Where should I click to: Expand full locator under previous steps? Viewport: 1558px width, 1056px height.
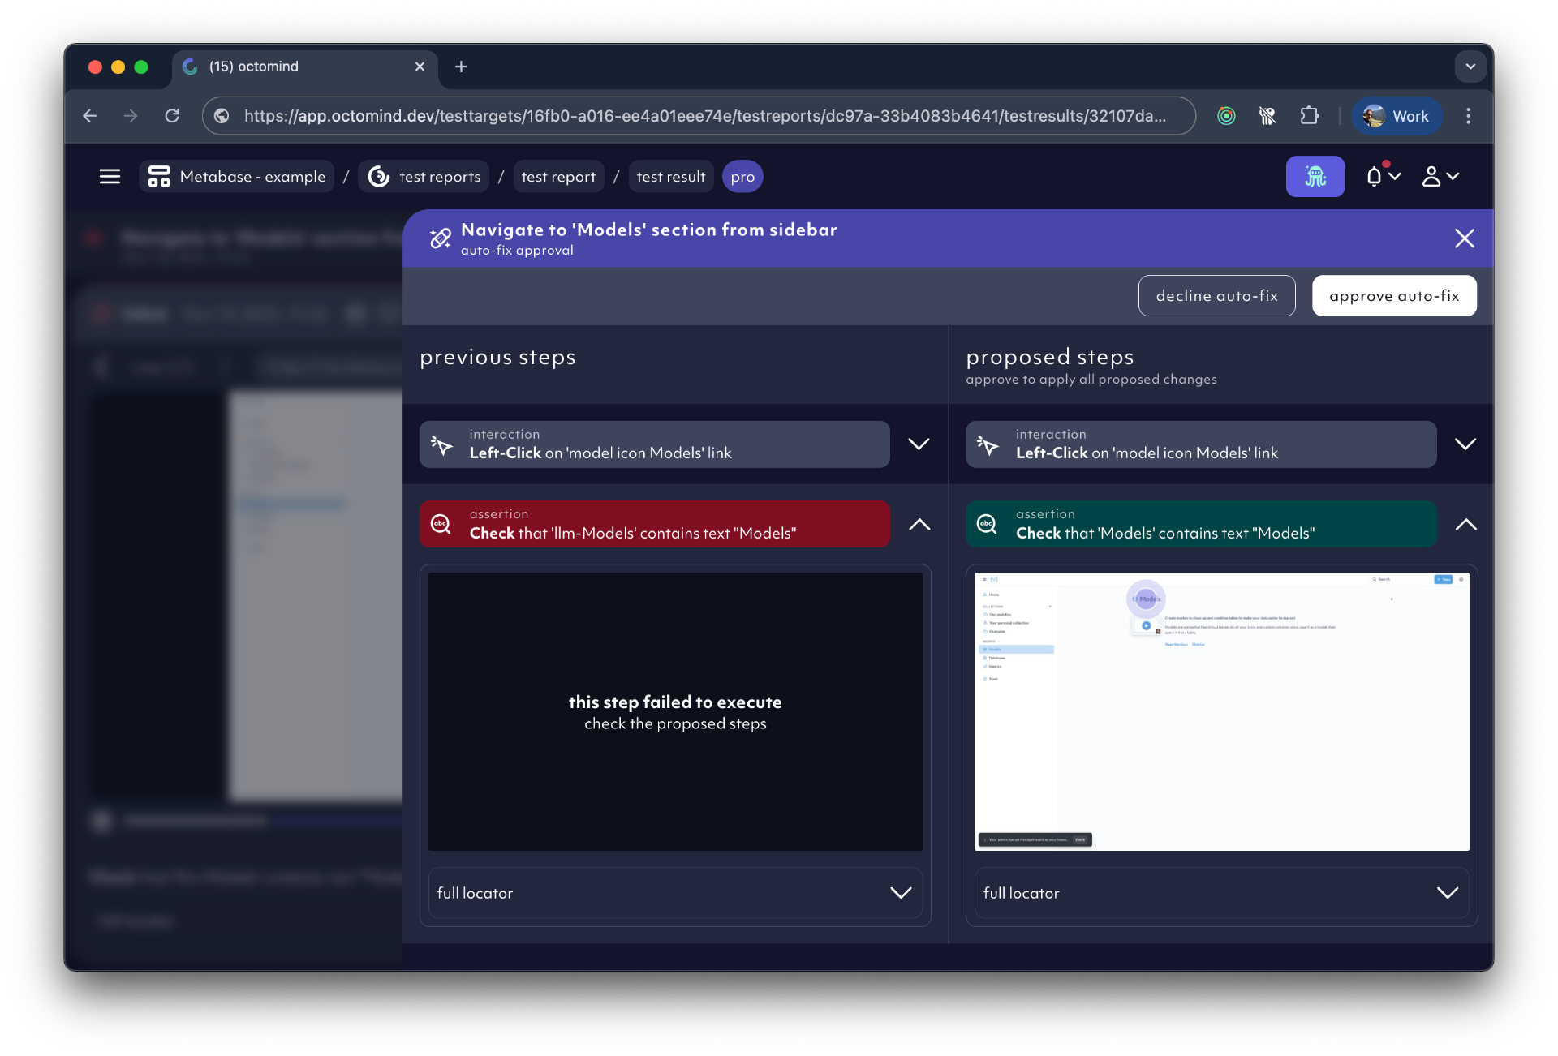point(901,893)
